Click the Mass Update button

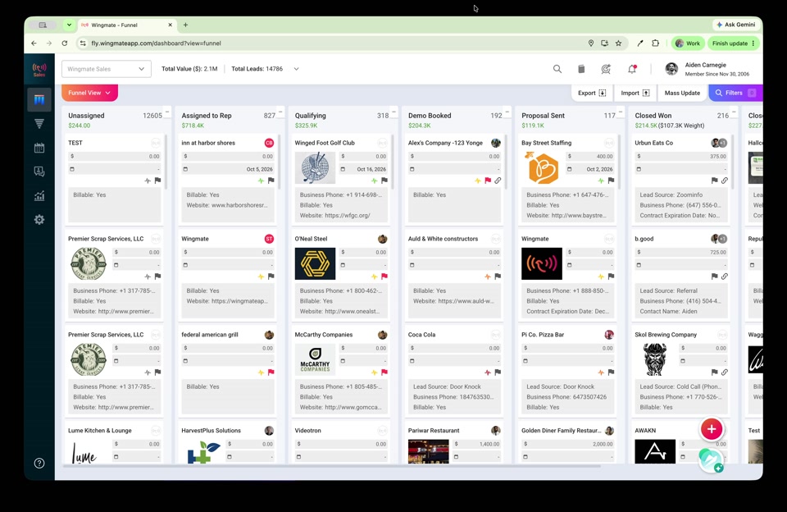point(682,93)
